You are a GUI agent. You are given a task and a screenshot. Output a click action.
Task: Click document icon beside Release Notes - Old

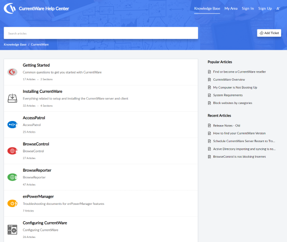(x=209, y=125)
